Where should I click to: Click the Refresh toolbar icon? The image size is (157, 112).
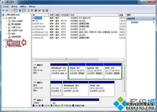point(29,10)
